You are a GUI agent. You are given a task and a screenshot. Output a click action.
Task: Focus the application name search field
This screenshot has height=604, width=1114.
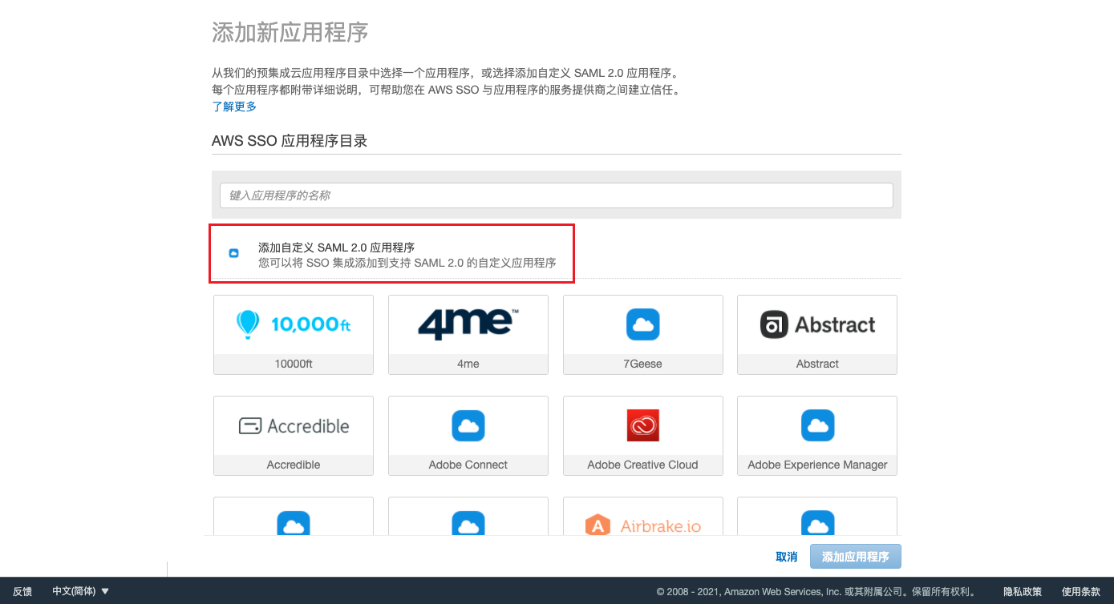(x=556, y=195)
